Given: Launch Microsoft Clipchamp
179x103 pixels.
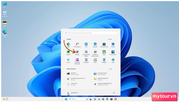Looking at the screenshot, I should click(x=77, y=61).
